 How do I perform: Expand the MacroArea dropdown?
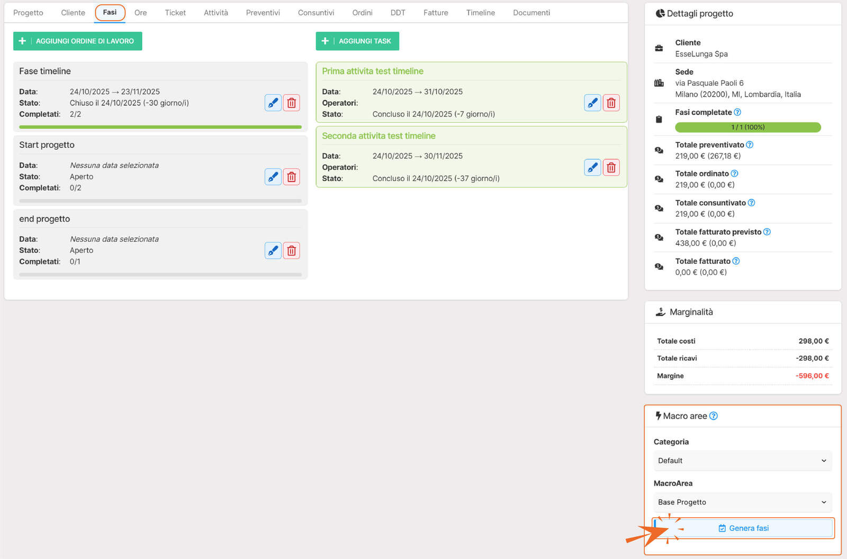(742, 502)
